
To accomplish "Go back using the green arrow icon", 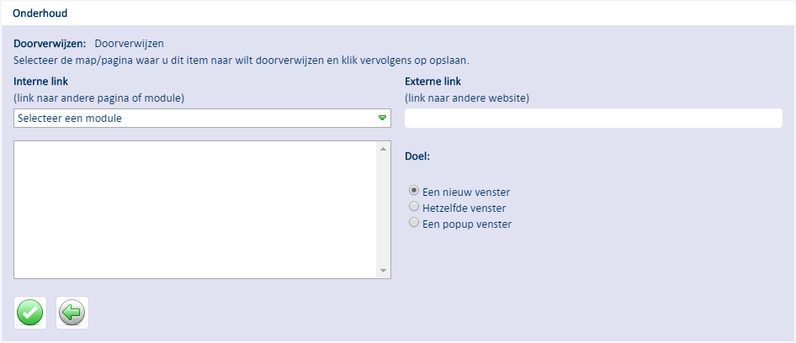I will coord(72,313).
